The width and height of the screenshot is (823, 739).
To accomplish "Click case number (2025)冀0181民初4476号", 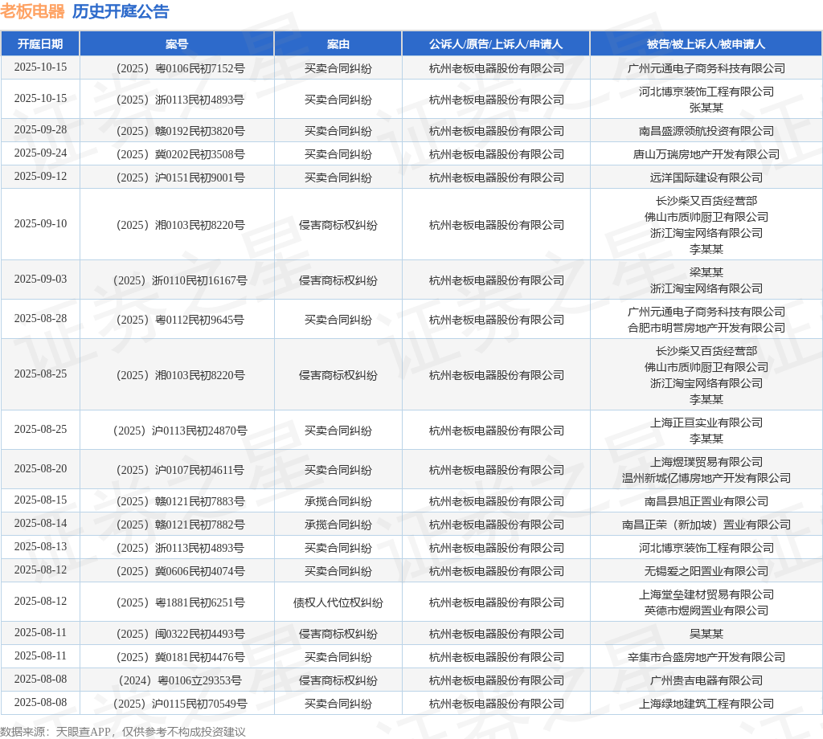I will coord(180,657).
